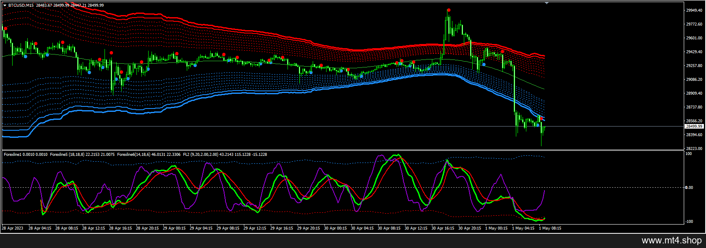Click the 29 Apr 20:15 time label
706x248 pixels.
309,228
